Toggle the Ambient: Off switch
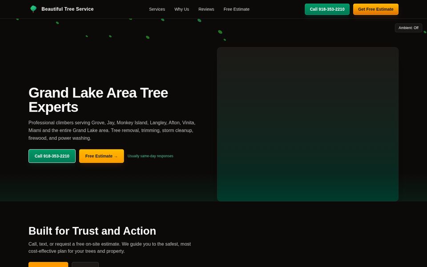Viewport: 427px width, 267px height. (x=408, y=28)
